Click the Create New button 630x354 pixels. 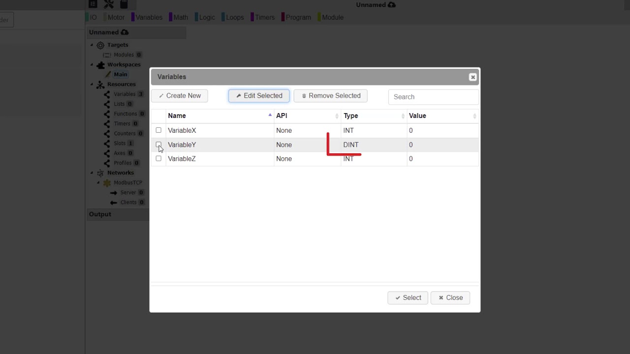180,96
